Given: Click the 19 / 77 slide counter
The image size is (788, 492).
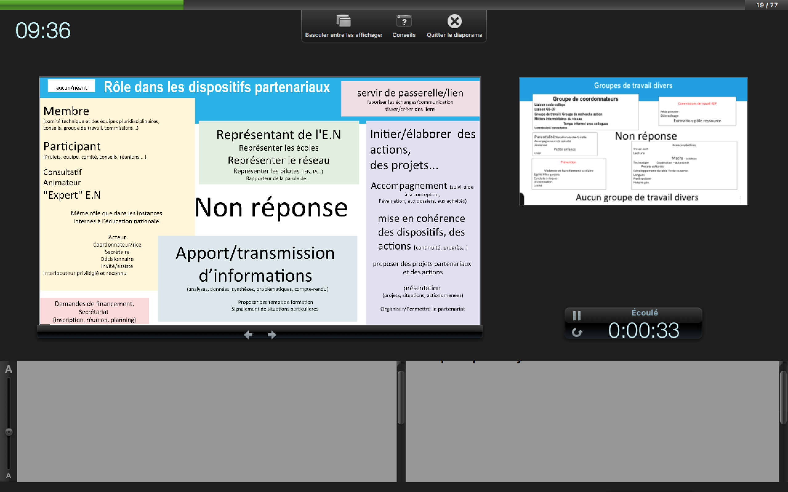Looking at the screenshot, I should tap(766, 5).
